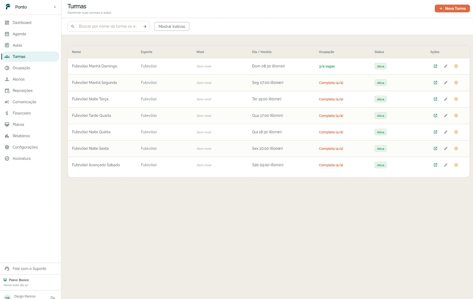Open the Alunos section
Screen dimensions: 473x299
tap(30, 79)
